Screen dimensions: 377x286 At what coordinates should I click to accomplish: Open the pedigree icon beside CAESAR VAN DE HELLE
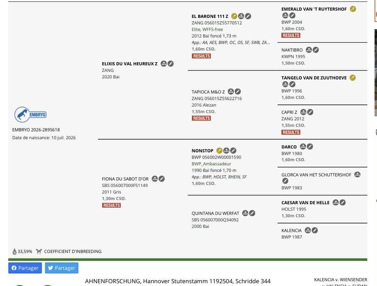pos(336,202)
